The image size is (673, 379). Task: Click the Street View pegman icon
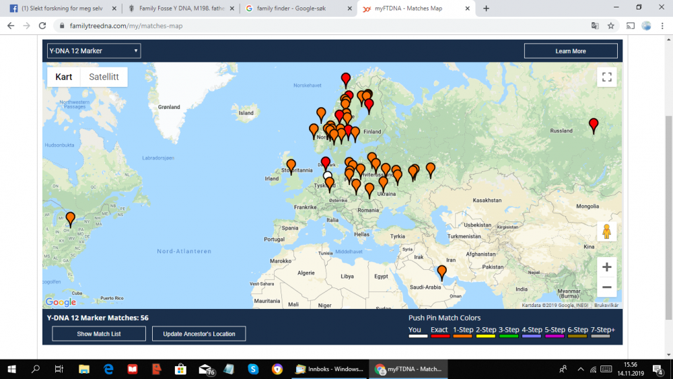tap(606, 232)
